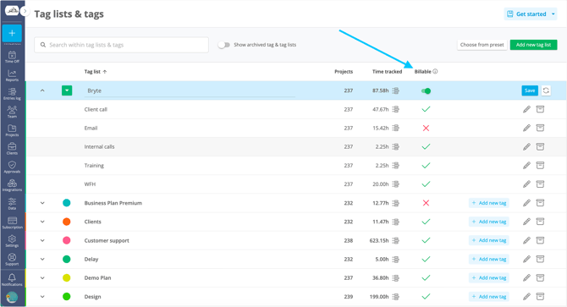Add new tag to Business Plan Premium

(489, 203)
